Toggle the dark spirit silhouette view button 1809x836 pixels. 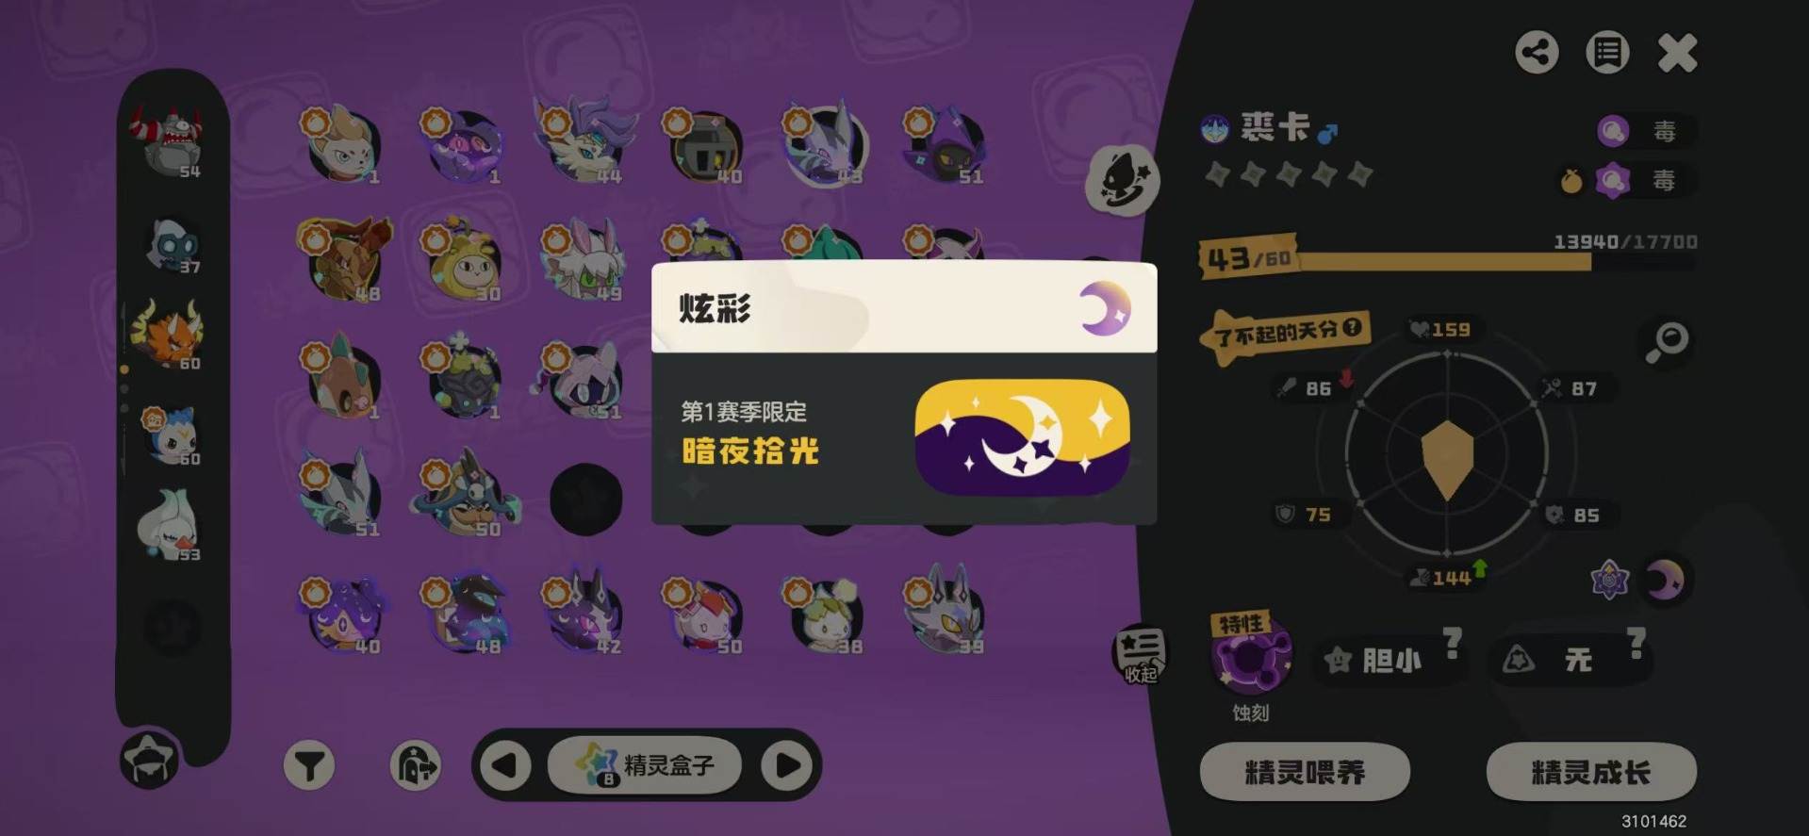tap(1122, 180)
